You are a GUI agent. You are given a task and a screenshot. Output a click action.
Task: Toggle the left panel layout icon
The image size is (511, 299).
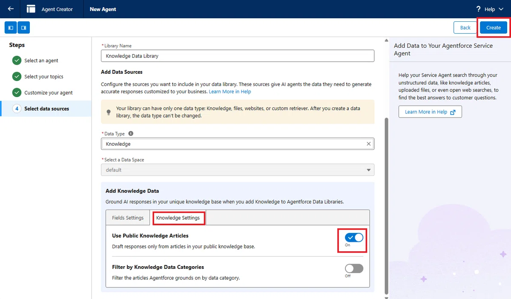(x=11, y=28)
